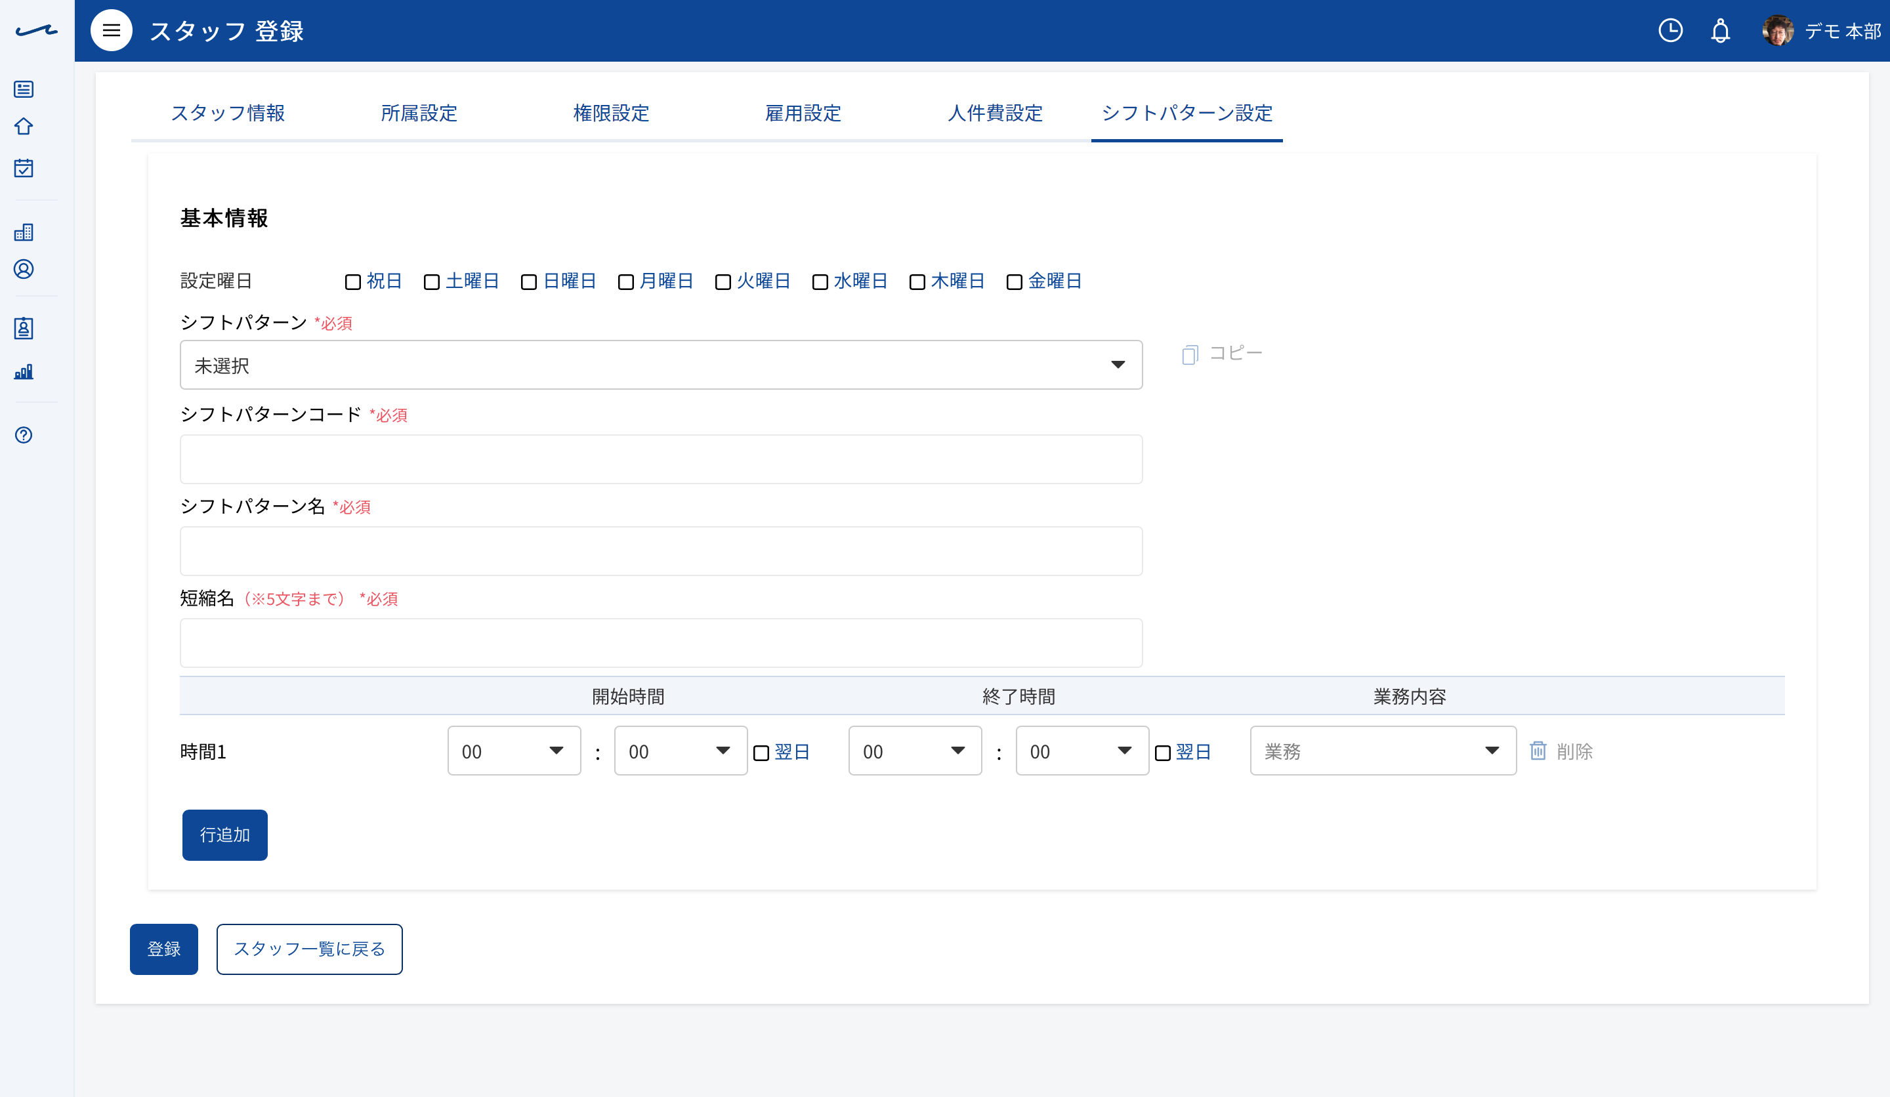
Task: Click the 設定曜日 label
Action: [x=216, y=281]
